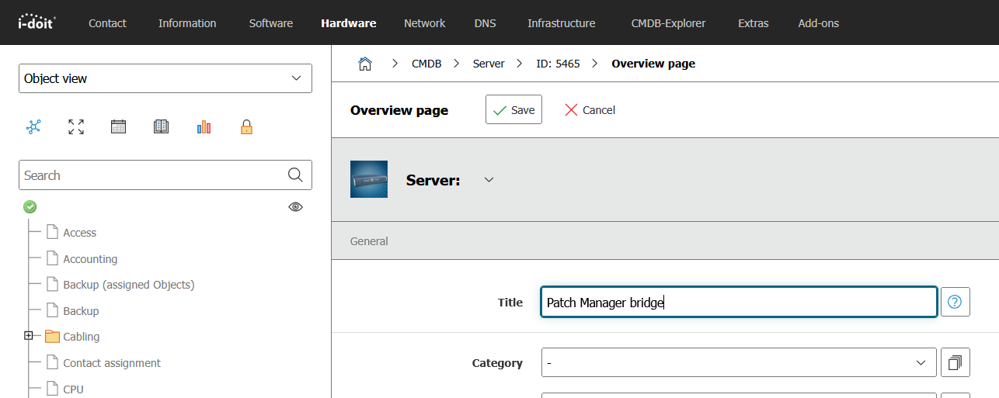Click the Title field help icon

tap(955, 302)
